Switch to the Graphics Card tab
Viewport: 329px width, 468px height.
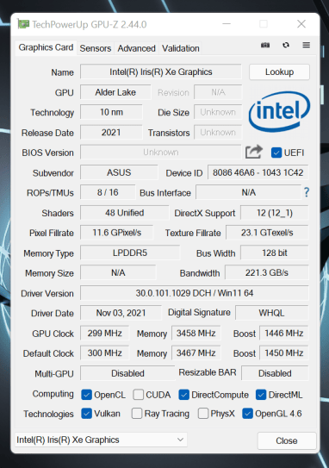tap(46, 47)
